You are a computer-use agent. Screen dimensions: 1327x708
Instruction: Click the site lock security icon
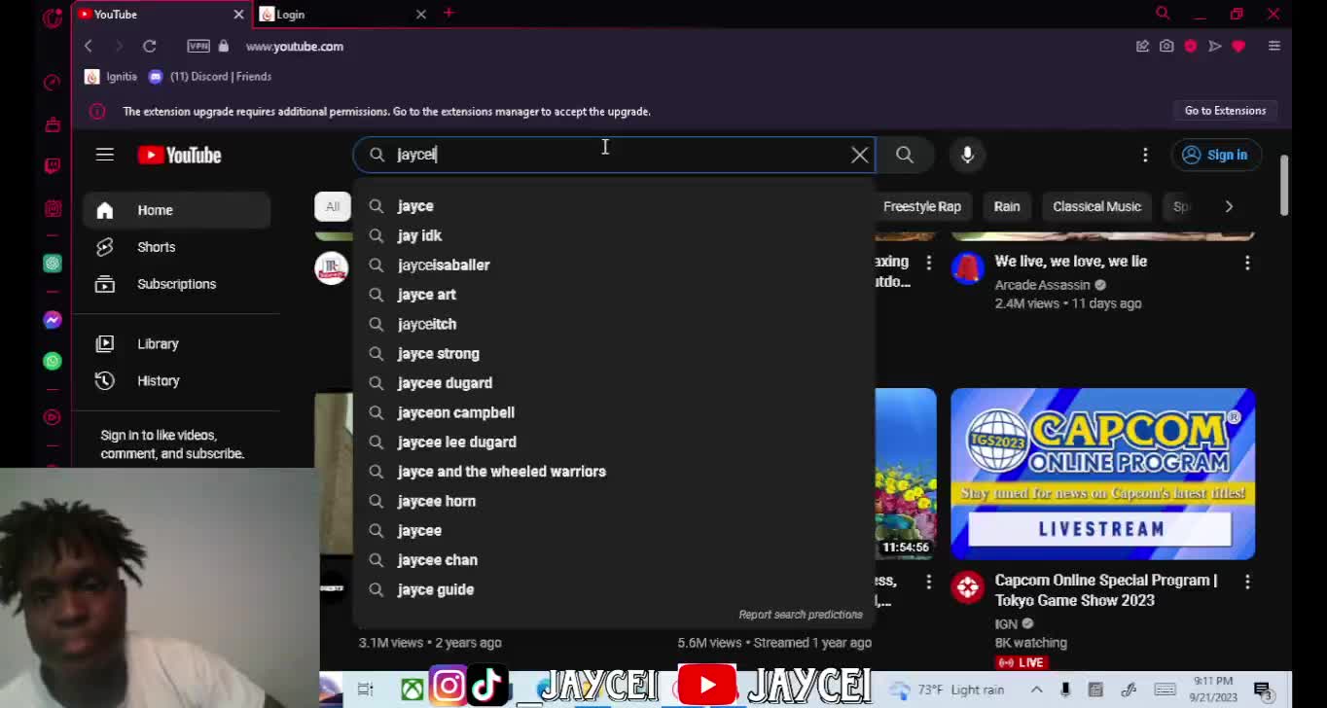[x=224, y=46]
